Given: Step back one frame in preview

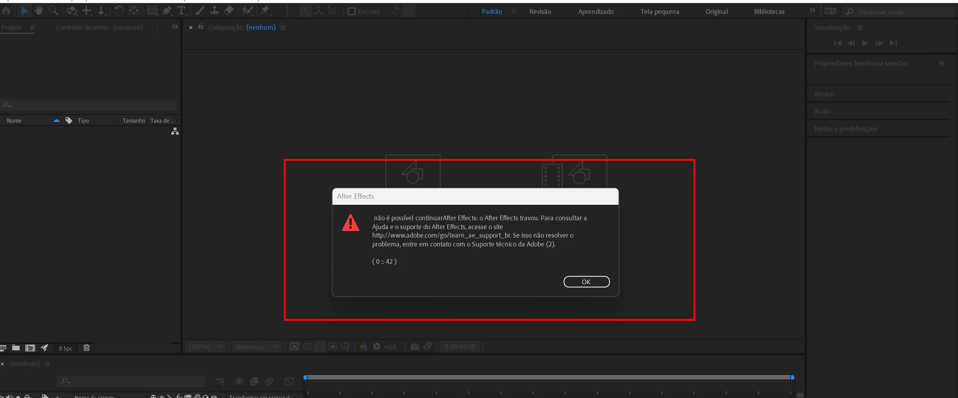Looking at the screenshot, I should pyautogui.click(x=851, y=43).
